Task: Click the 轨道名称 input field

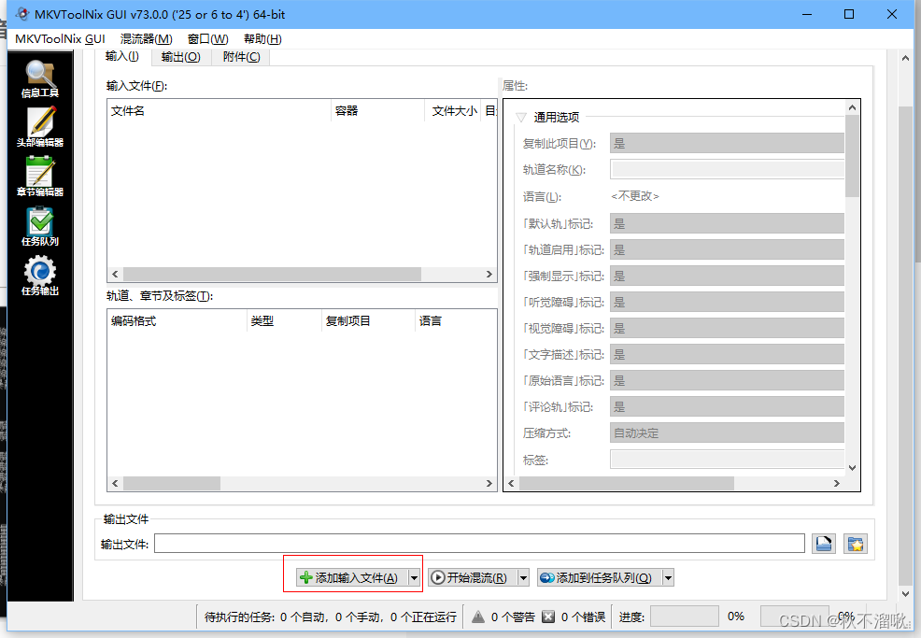Action: 727,170
